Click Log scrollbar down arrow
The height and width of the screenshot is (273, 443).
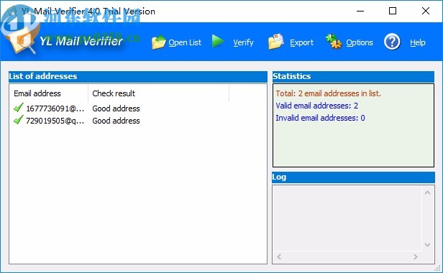pos(427,244)
